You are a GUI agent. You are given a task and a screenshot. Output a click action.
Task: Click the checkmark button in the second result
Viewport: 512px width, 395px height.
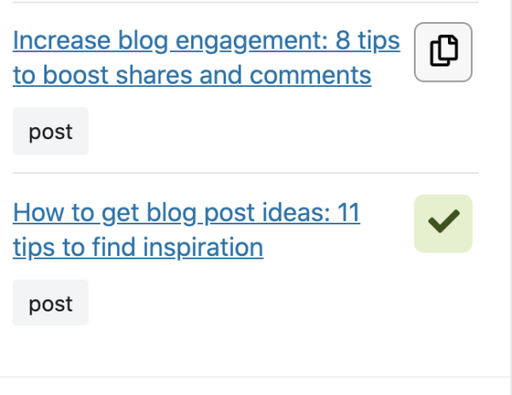tap(443, 224)
